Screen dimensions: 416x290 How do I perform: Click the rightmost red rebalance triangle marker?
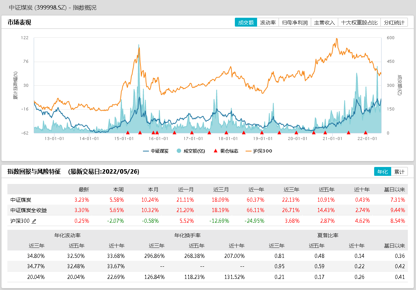point(365,133)
